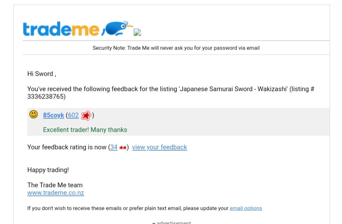The height and width of the screenshot is (224, 342).
Task: Click the listing number 3336238765
Action: pos(46,97)
